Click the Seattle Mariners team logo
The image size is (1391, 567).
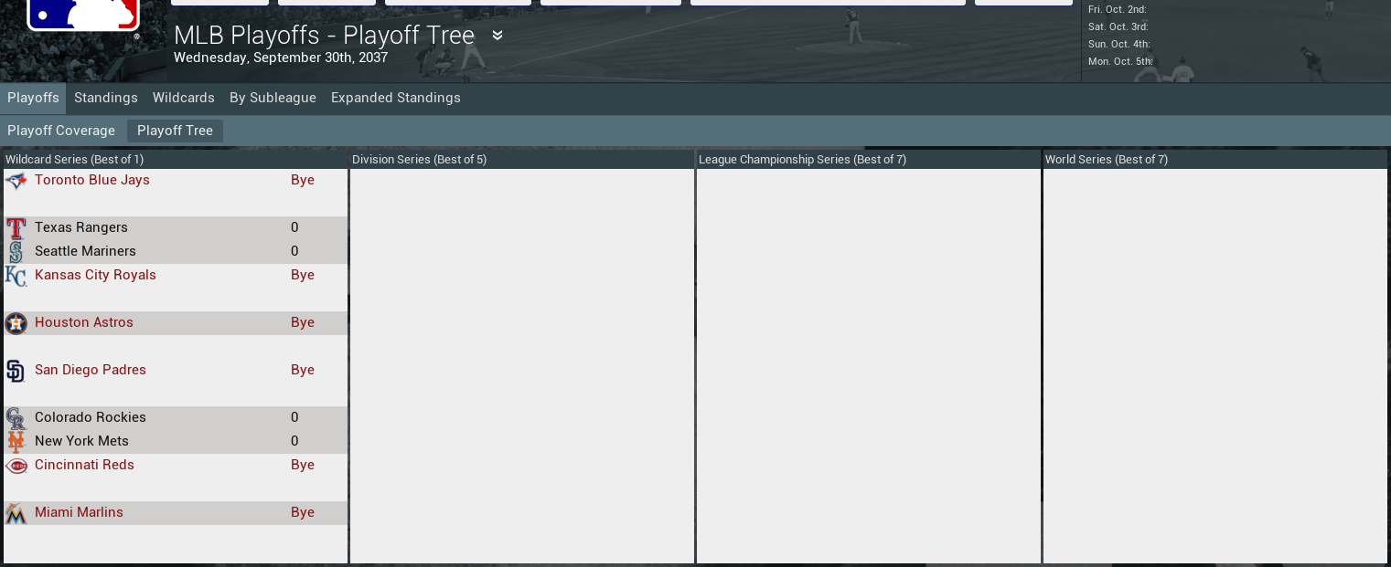(x=16, y=252)
